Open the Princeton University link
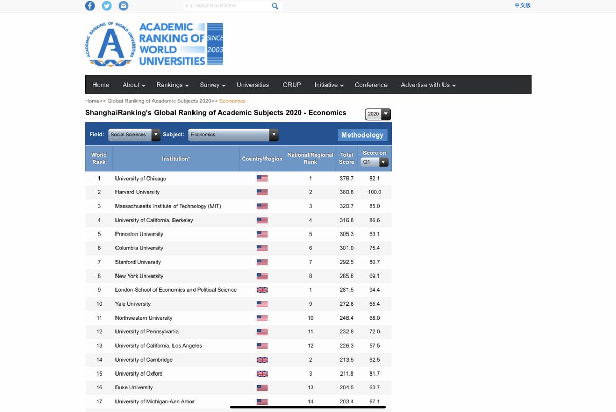The image size is (616, 412). click(139, 234)
